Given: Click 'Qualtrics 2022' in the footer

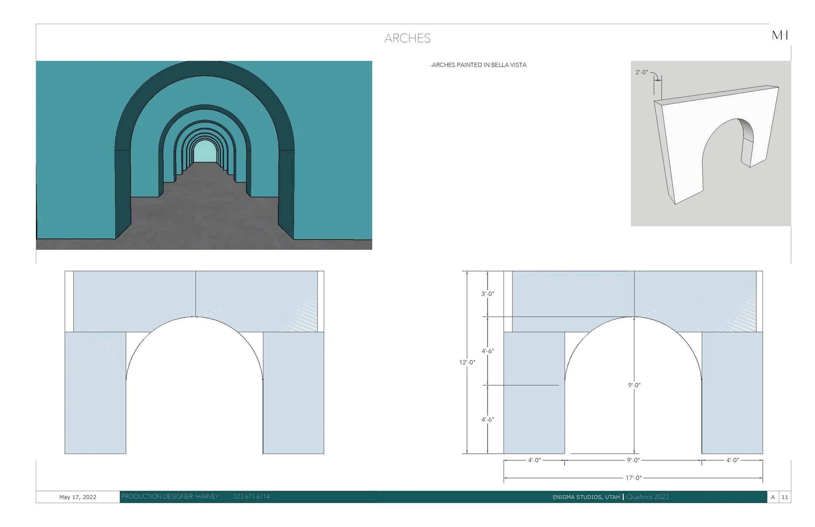Looking at the screenshot, I should [647, 497].
